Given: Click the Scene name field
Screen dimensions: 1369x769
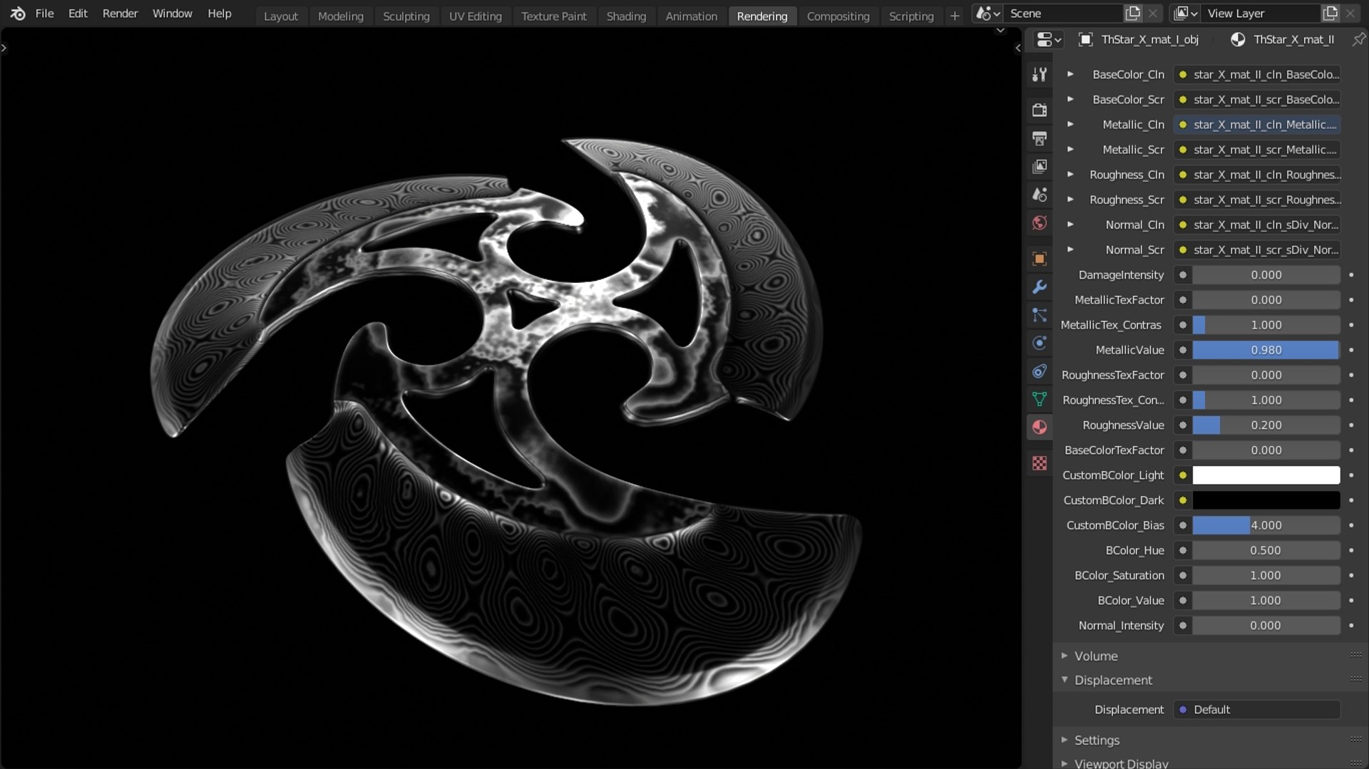Looking at the screenshot, I should tap(1062, 14).
